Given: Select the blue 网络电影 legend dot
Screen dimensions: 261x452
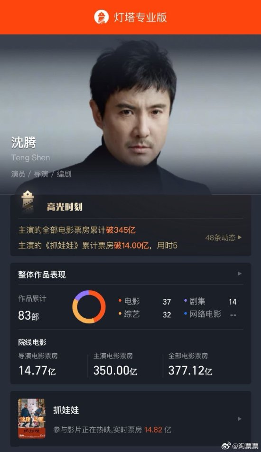Looking at the screenshot, I should pyautogui.click(x=186, y=314).
